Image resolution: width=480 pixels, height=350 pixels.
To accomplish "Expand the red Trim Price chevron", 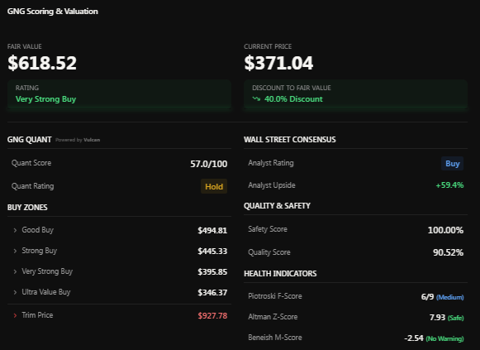I will pyautogui.click(x=15, y=315).
